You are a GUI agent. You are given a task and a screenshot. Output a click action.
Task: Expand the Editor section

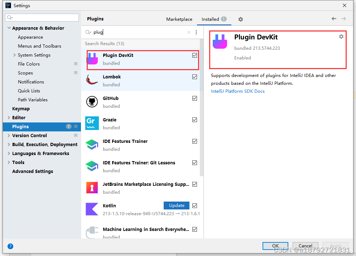pyautogui.click(x=9, y=117)
